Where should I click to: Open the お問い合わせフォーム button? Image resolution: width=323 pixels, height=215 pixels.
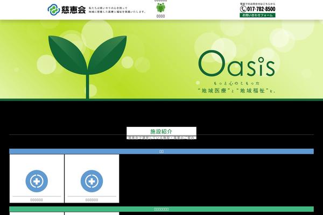coord(257,15)
